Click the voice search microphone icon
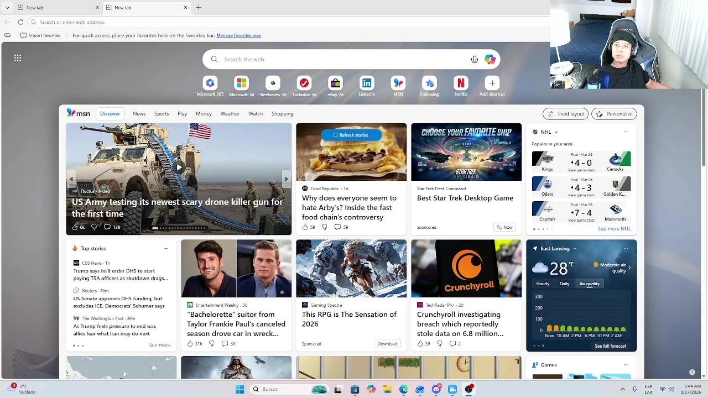Screen dimensions: 708x398 475,59
